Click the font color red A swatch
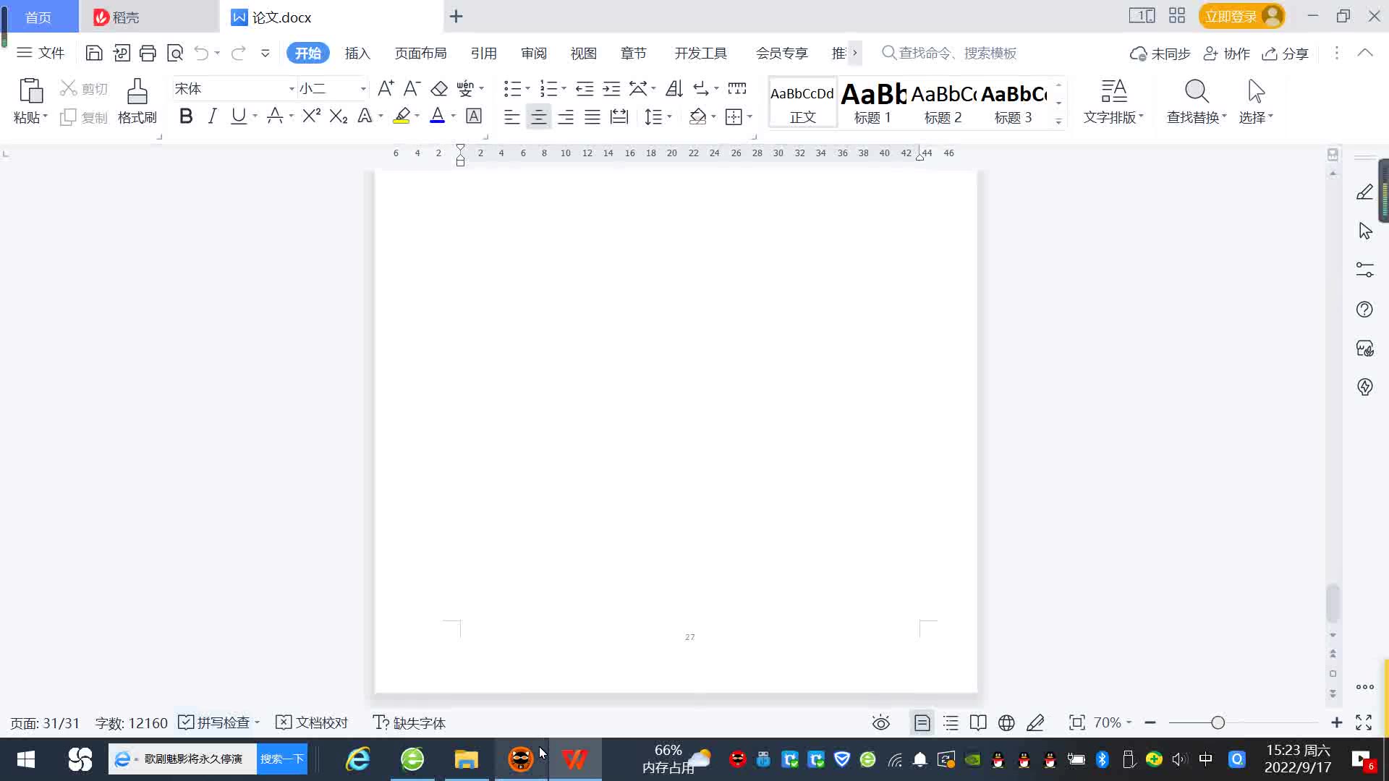Viewport: 1389px width, 781px height. click(x=437, y=116)
